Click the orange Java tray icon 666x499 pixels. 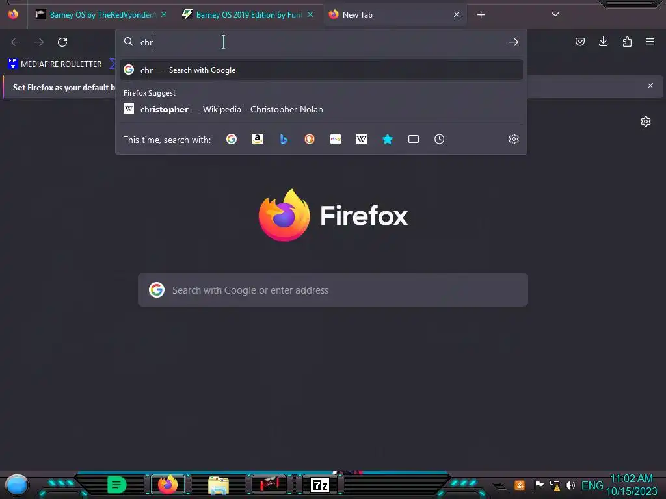[520, 485]
